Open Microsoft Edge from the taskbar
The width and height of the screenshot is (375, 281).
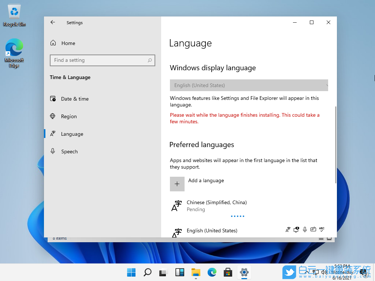[x=212, y=272]
